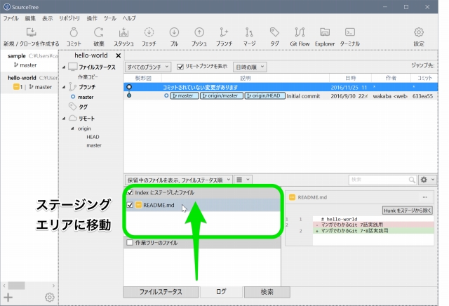Screen dimensions: 449x306
Task: Click the Pull (プル) toolbar icon
Action: [x=174, y=32]
